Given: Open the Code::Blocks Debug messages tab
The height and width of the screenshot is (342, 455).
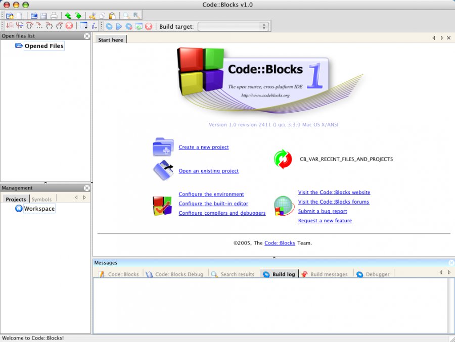Looking at the screenshot, I should point(174,274).
